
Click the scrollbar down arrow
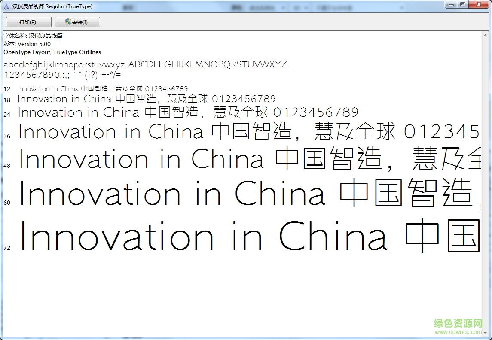[x=486, y=333]
